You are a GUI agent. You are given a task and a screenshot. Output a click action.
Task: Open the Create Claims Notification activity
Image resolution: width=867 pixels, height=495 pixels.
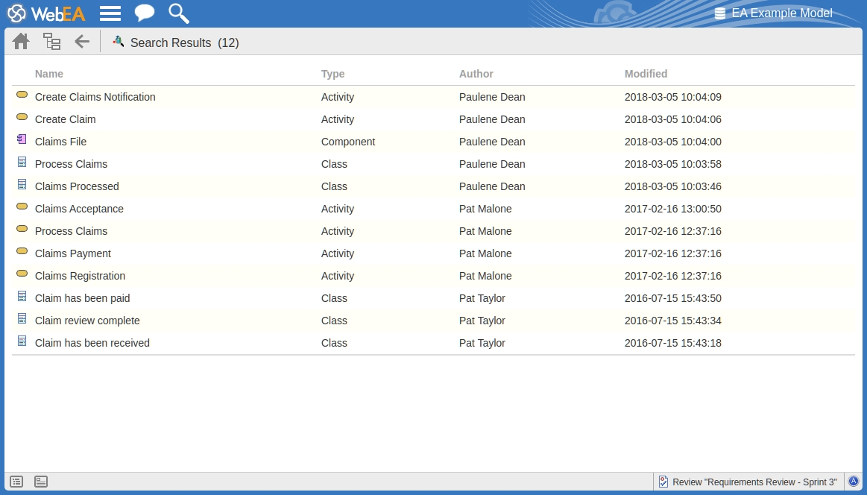[x=95, y=97]
